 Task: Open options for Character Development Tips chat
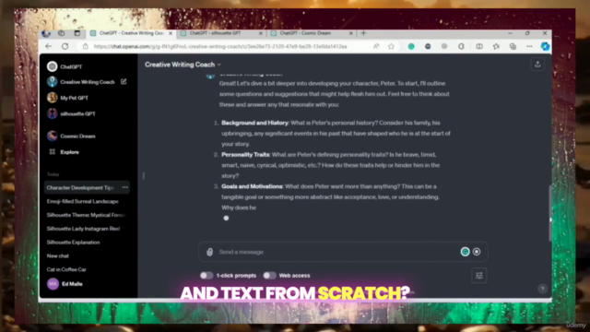(125, 187)
